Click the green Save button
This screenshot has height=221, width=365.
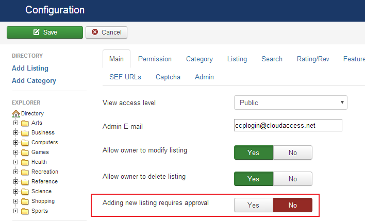click(x=44, y=32)
